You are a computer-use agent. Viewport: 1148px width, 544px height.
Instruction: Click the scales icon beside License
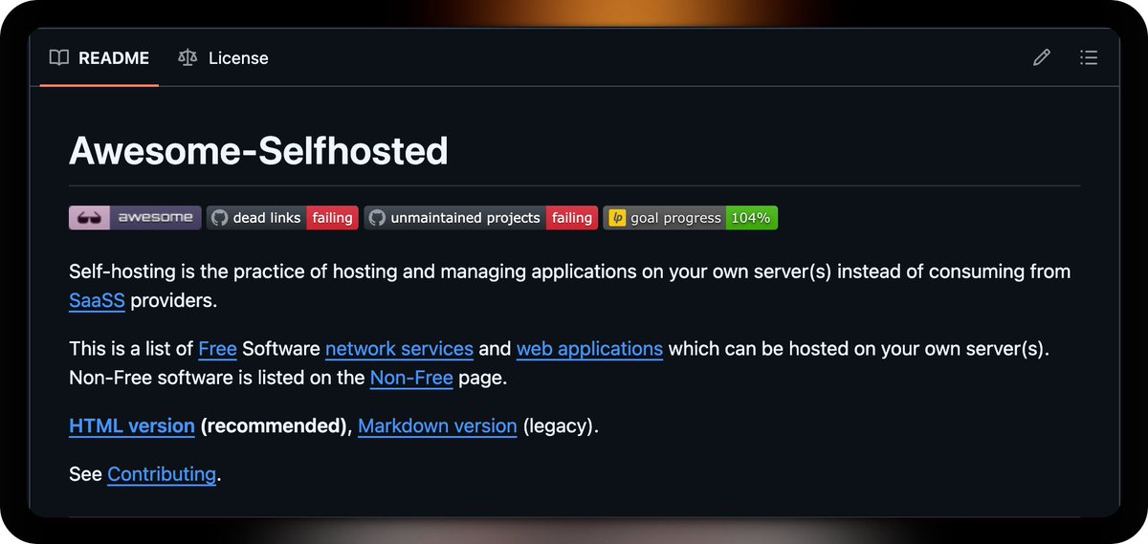(x=187, y=58)
